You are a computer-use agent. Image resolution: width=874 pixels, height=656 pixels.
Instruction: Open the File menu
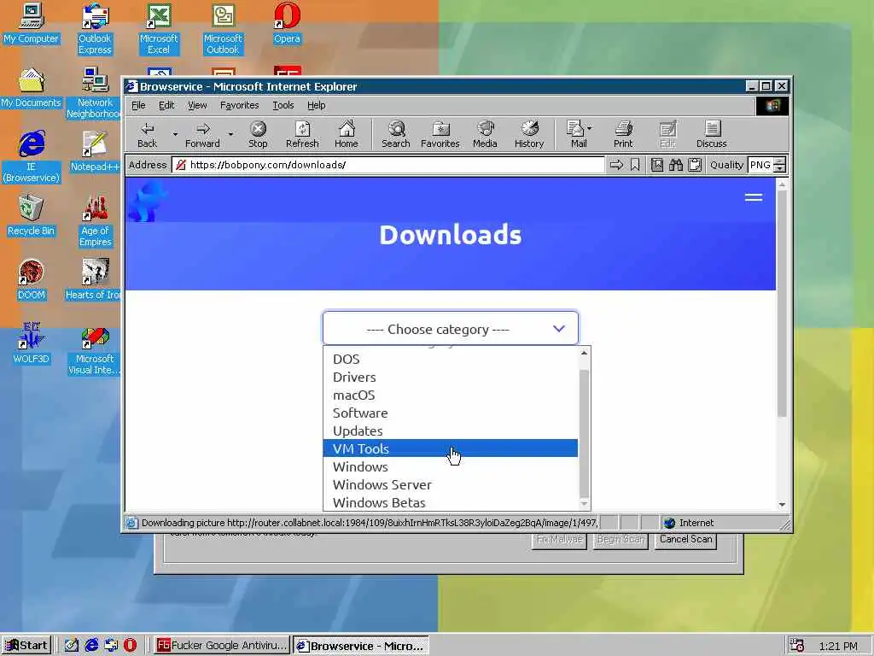[x=138, y=105]
